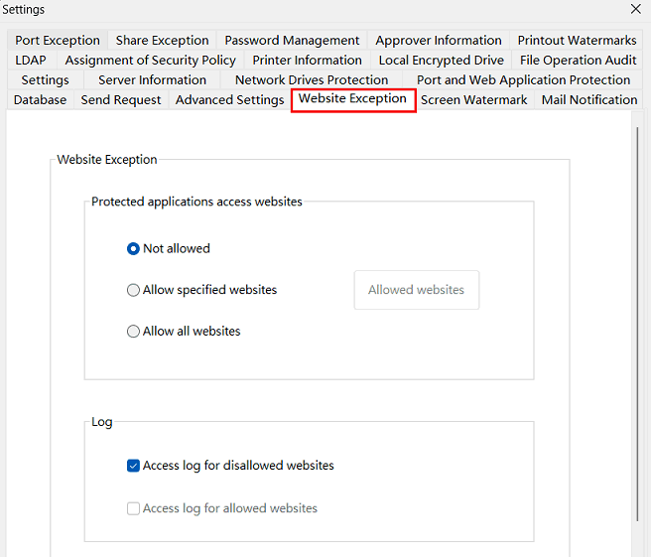Switch to Local Encrypted Drive tab
This screenshot has height=557, width=651.
(x=441, y=61)
